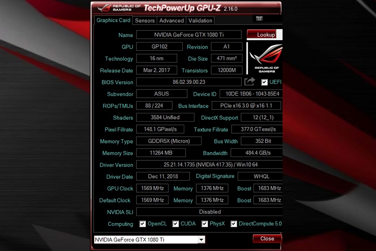Screen dimensions: 376x251
Task: Click the Bus Interface value PCIe x16 3.0
Action: pyautogui.click(x=246, y=105)
